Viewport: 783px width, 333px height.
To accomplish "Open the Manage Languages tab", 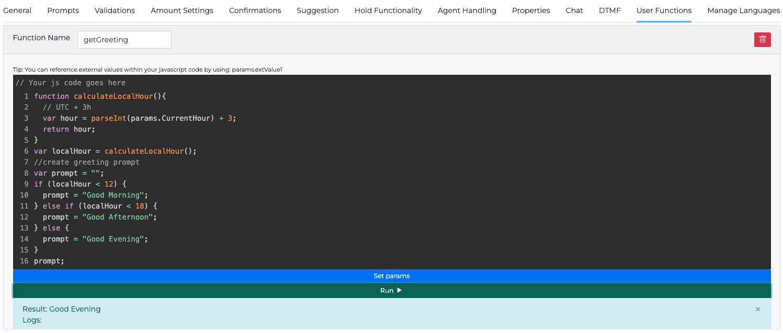I will (x=743, y=10).
